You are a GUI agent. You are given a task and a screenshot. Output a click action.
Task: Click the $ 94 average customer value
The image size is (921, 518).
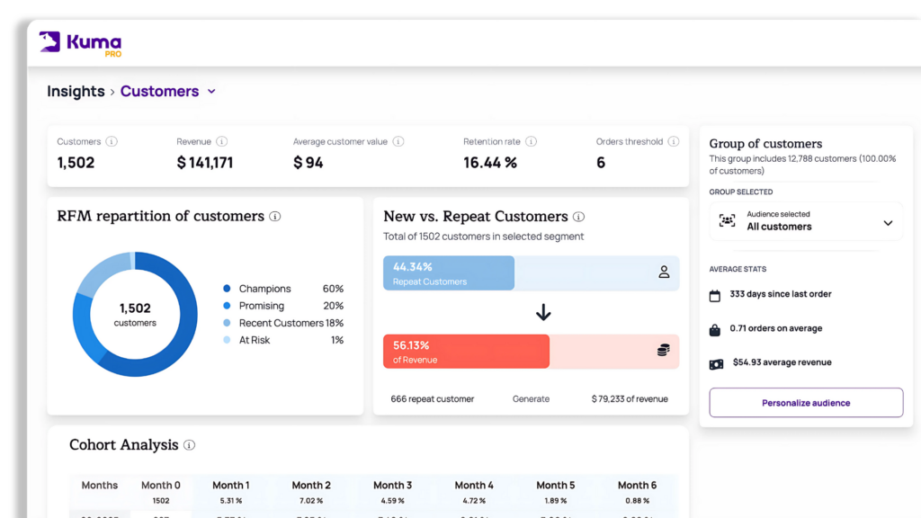coord(308,163)
